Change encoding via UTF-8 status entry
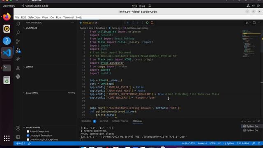 [212, 143]
